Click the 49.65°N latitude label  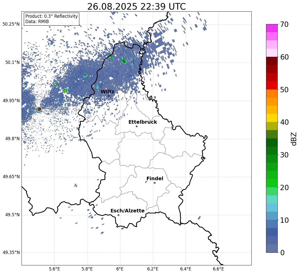coord(11,177)
